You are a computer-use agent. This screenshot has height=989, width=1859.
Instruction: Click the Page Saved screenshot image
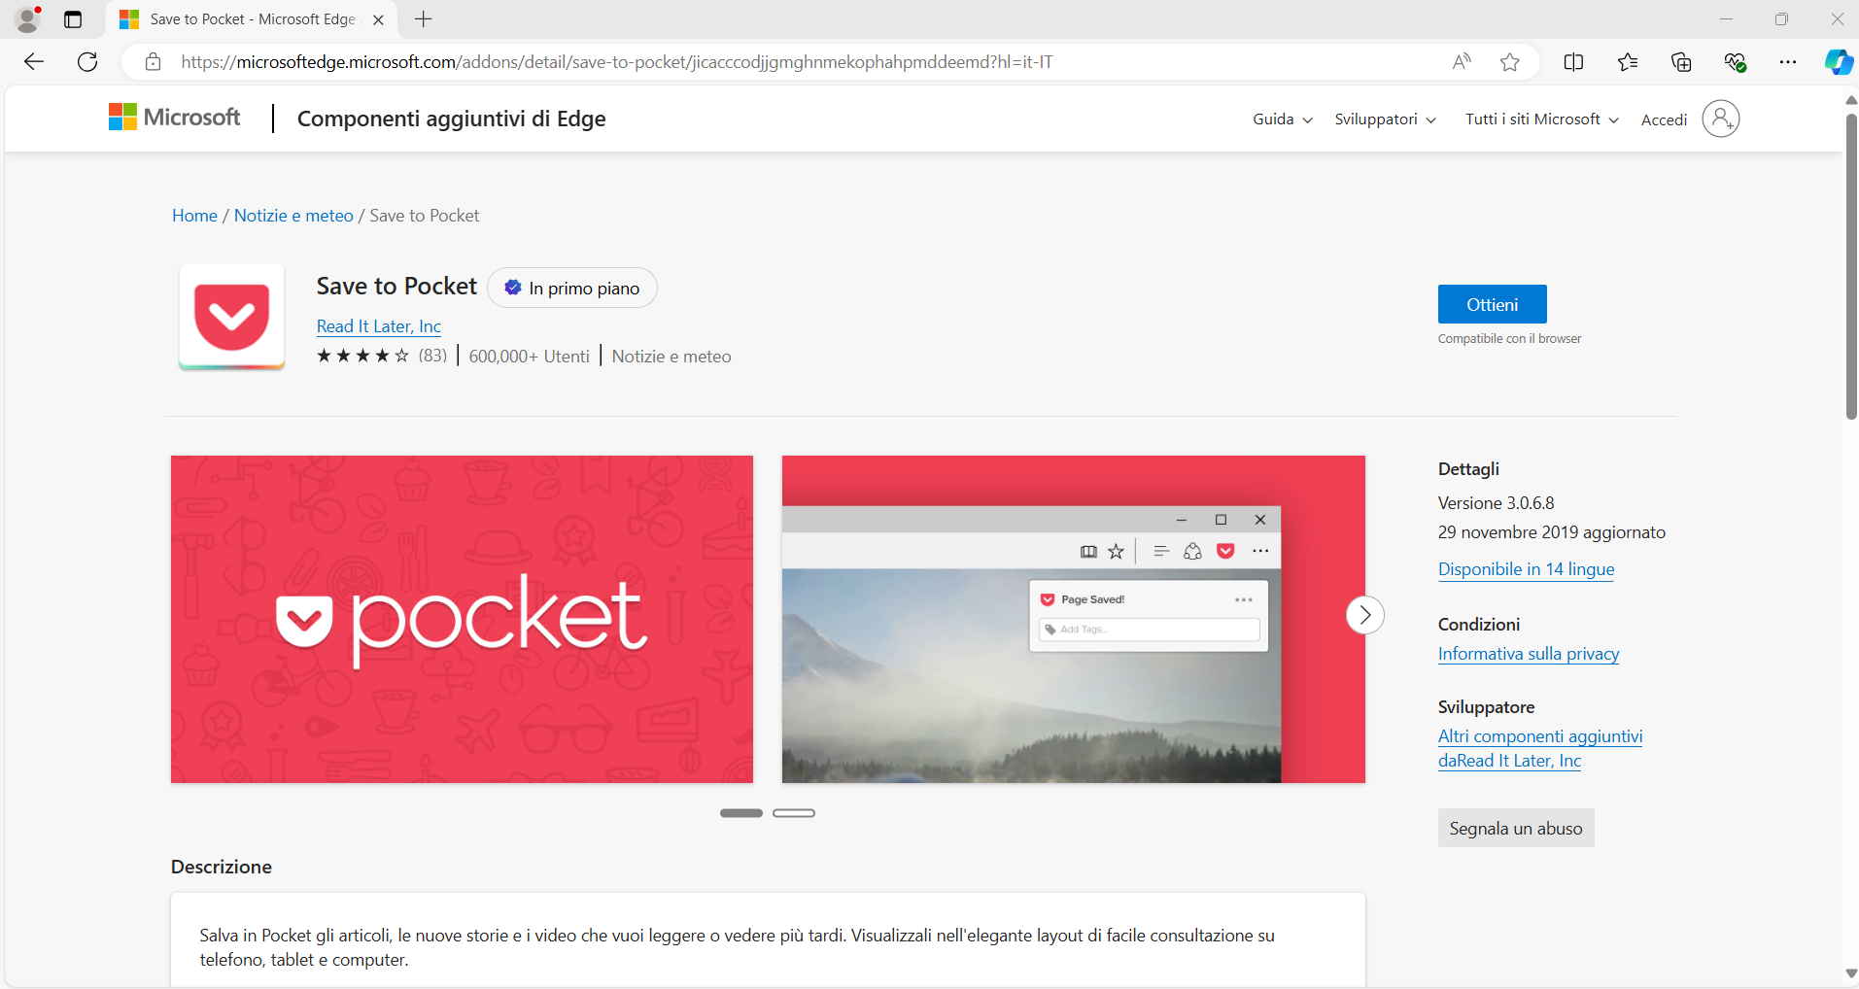pyautogui.click(x=1073, y=619)
